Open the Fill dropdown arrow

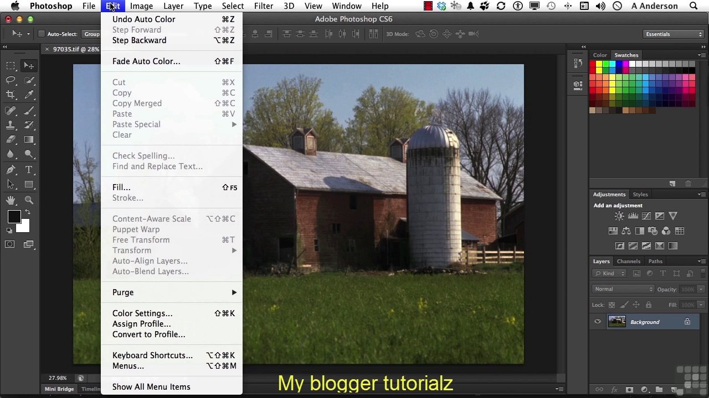[x=701, y=305]
